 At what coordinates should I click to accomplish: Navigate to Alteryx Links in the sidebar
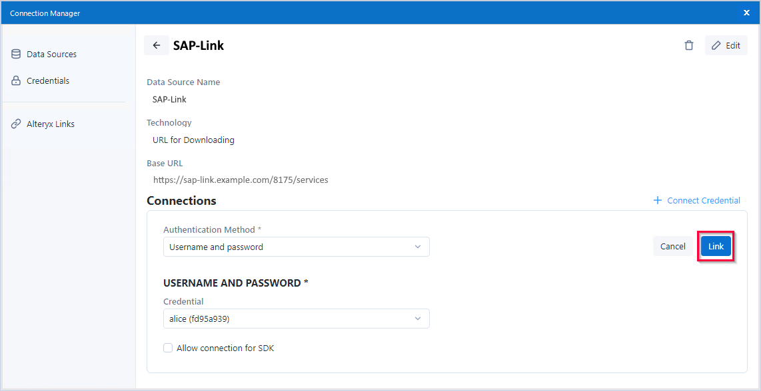pos(51,124)
